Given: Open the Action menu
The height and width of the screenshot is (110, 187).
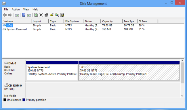Looking at the screenshot, I should coord(16,9).
